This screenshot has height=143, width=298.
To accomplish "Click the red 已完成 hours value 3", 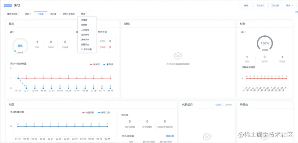I will (110, 47).
